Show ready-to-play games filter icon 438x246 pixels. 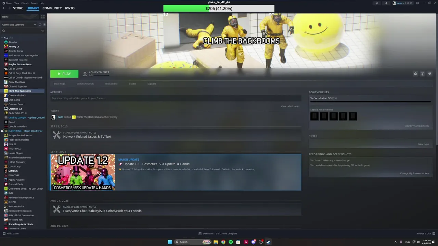[44, 25]
